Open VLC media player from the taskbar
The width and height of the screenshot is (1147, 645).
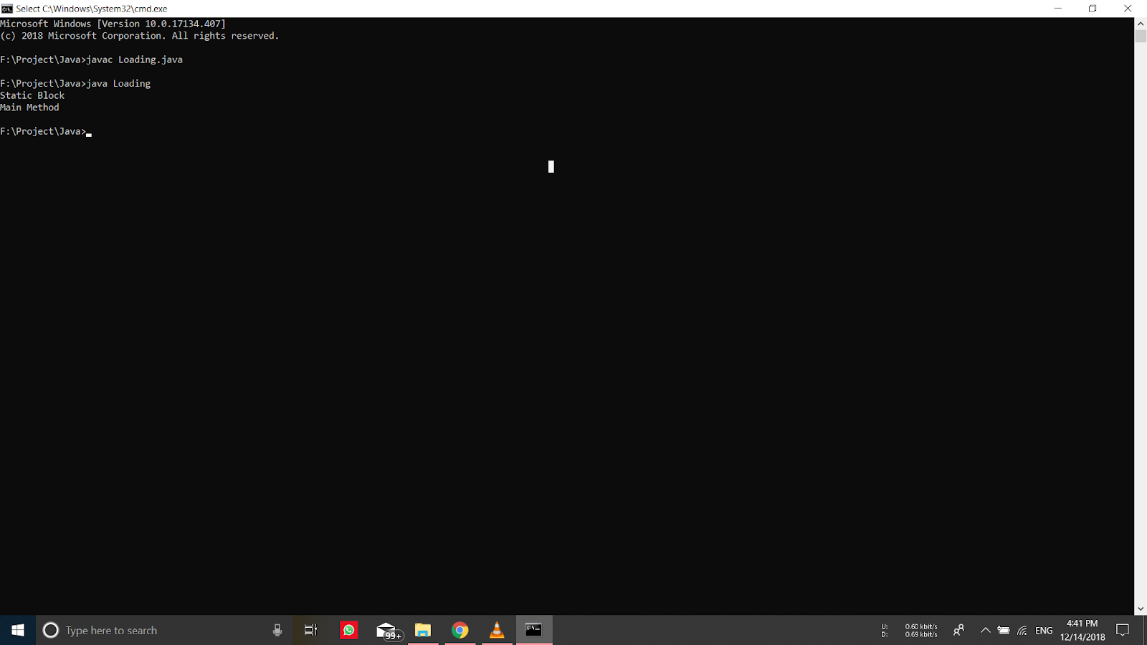click(497, 630)
